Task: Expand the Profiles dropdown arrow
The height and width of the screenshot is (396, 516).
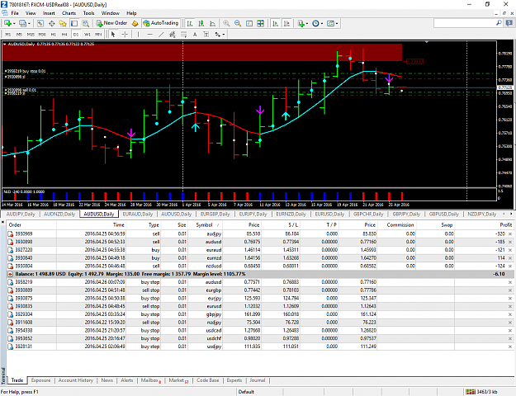Action: [29, 23]
